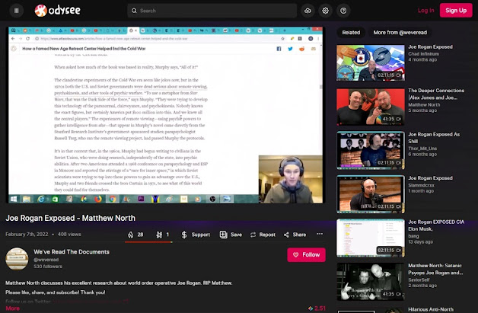Click the Windows Start button in video
Screen dimensions: 478x313
(14, 200)
